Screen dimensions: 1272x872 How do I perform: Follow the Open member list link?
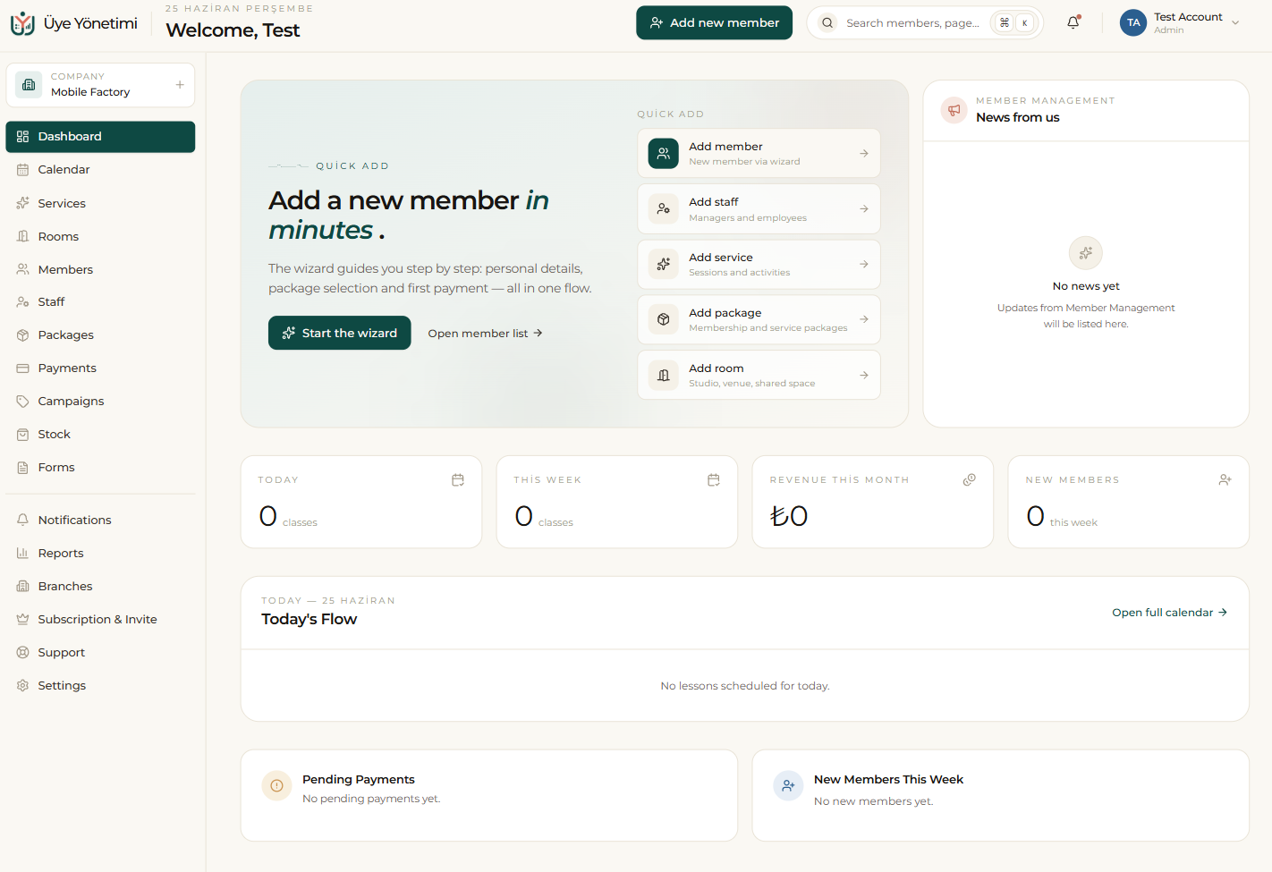pyautogui.click(x=485, y=334)
